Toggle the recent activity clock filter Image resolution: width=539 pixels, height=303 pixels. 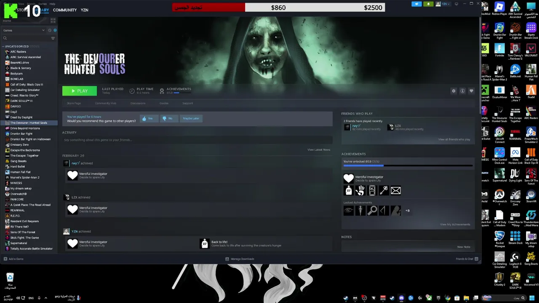tap(50, 30)
